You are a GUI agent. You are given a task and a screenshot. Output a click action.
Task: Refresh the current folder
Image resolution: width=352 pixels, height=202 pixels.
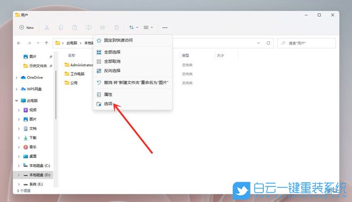coord(268,43)
